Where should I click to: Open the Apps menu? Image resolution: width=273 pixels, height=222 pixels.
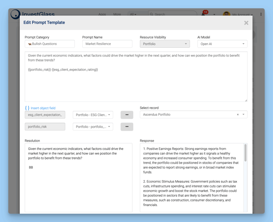[x=102, y=14]
